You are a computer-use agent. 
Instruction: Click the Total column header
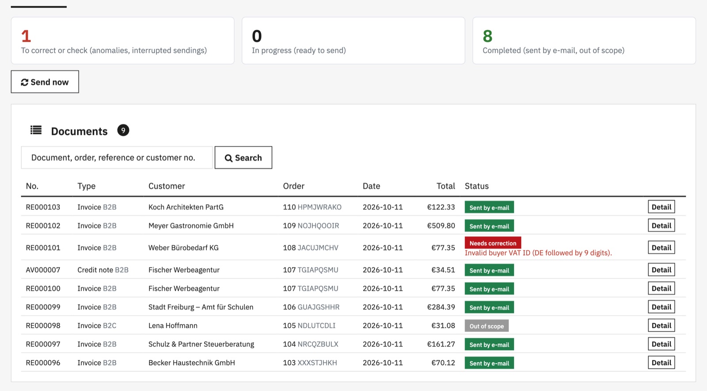point(445,186)
